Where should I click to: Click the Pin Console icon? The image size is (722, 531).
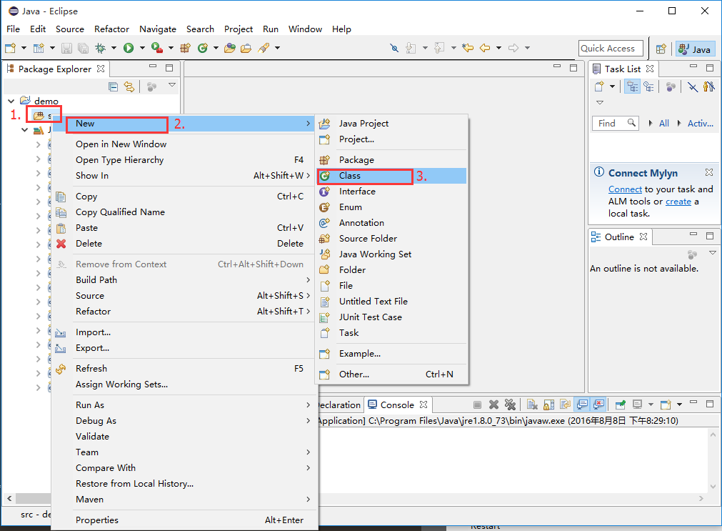pyautogui.click(x=620, y=405)
